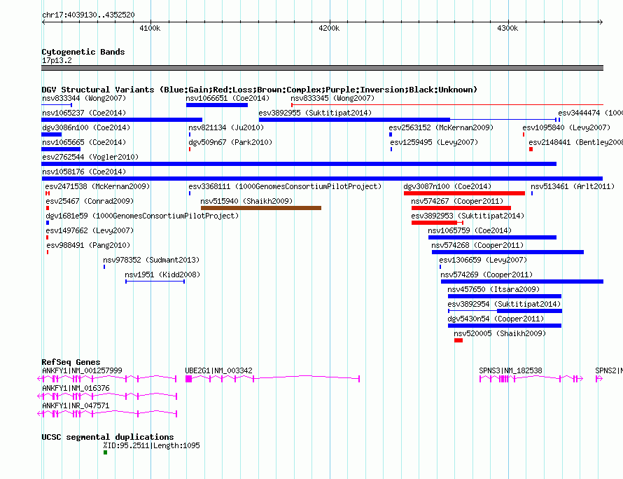Select the DGV Structural Variants track title
This screenshot has height=479, width=623.
click(260, 90)
